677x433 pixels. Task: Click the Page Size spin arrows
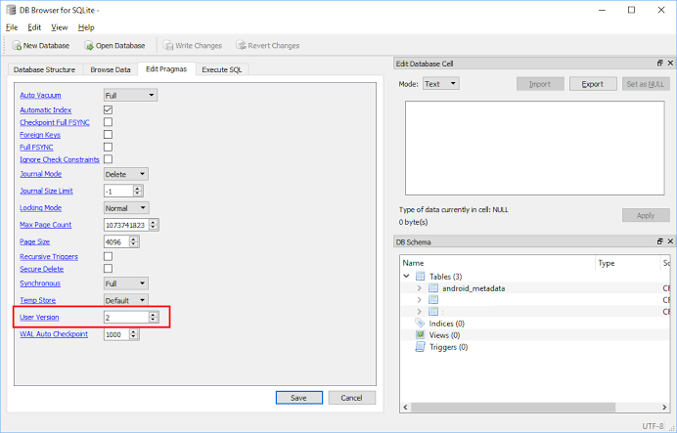tap(133, 242)
